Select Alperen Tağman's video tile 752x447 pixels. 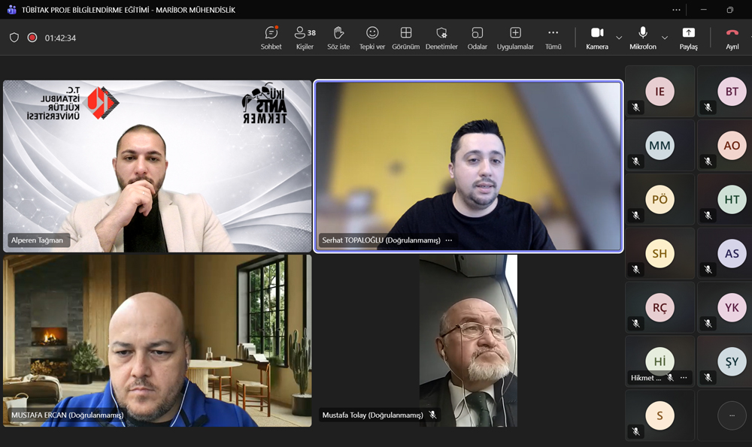click(157, 166)
